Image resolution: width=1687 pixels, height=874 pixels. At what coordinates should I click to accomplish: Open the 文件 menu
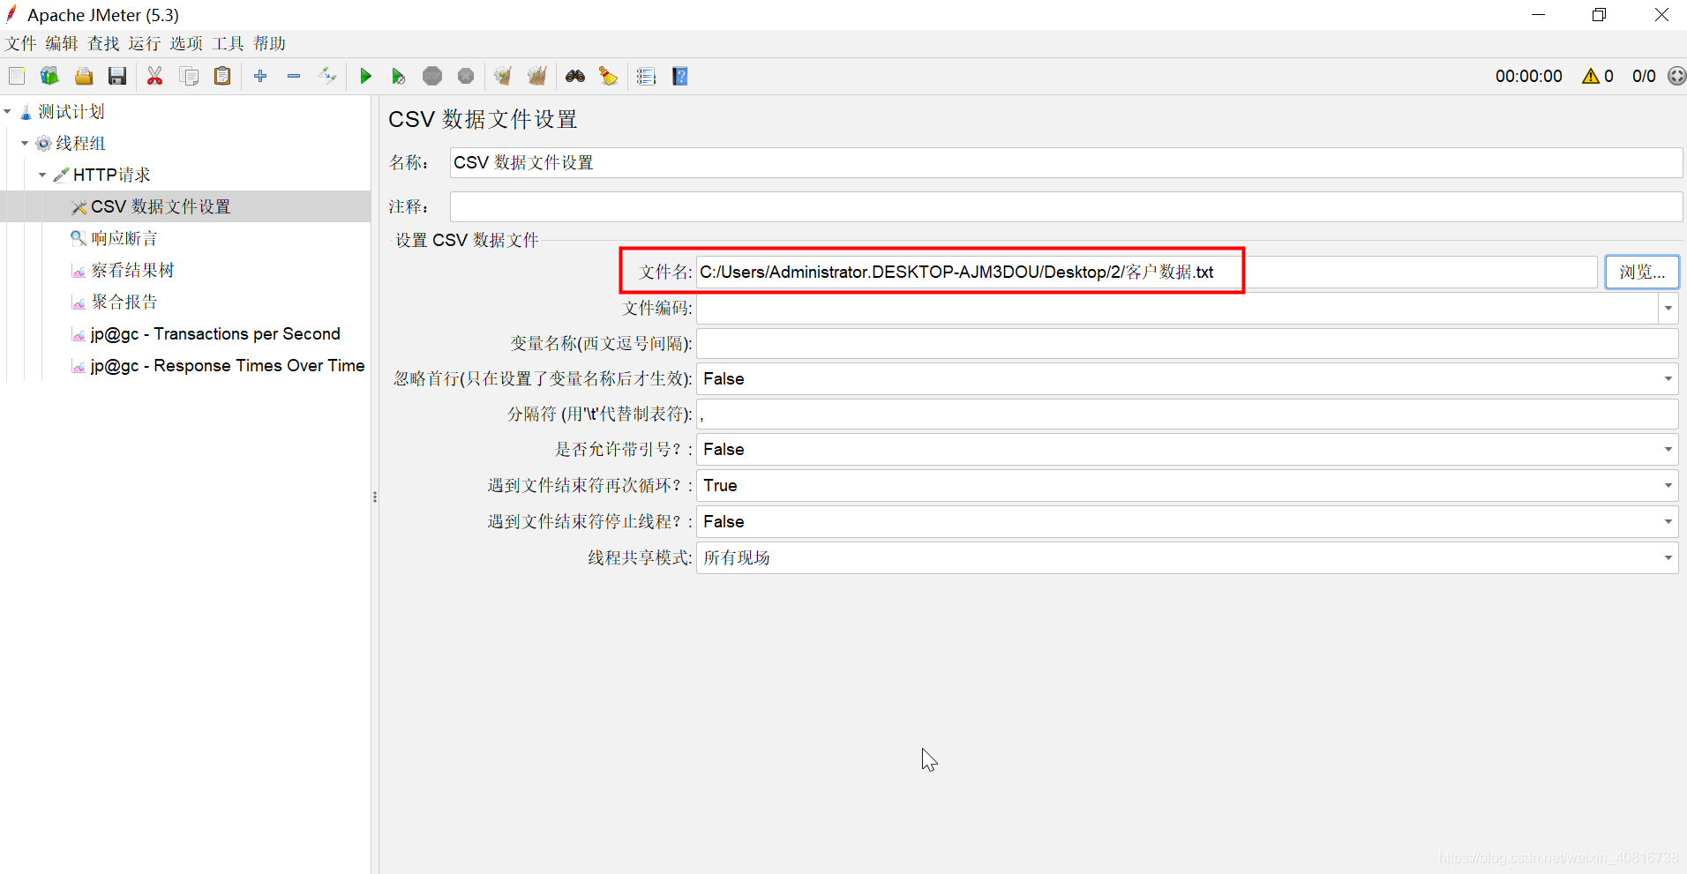tap(21, 43)
